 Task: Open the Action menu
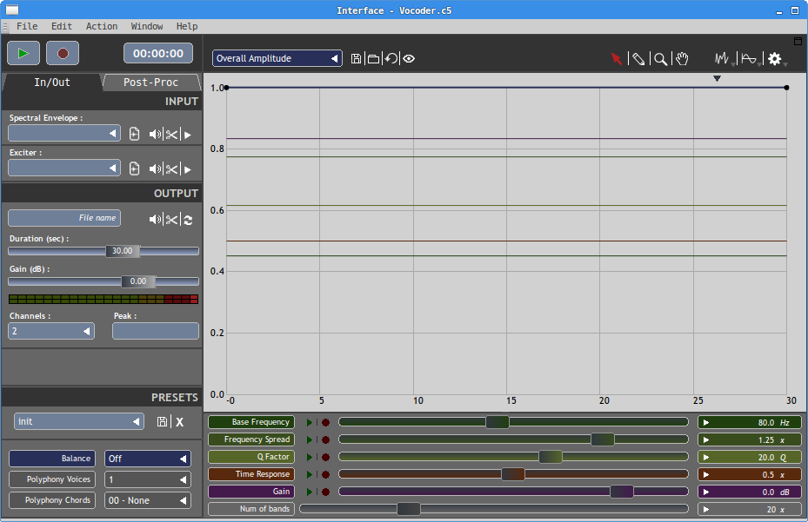pos(102,26)
